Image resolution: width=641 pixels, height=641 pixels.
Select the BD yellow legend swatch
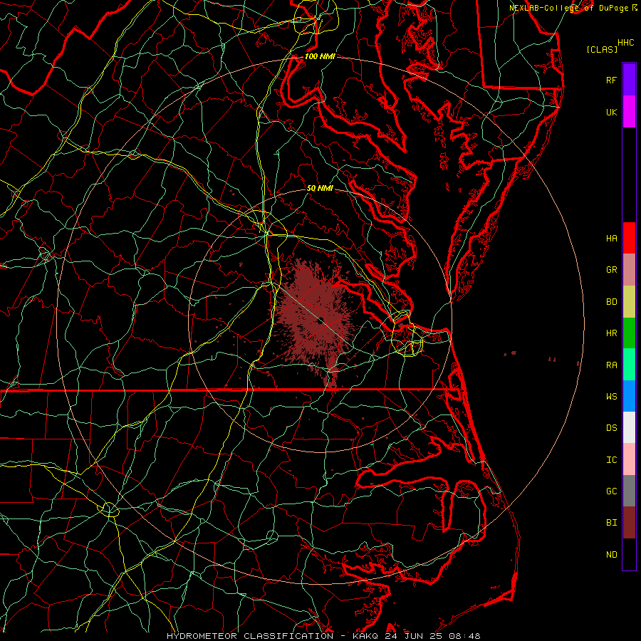point(629,302)
